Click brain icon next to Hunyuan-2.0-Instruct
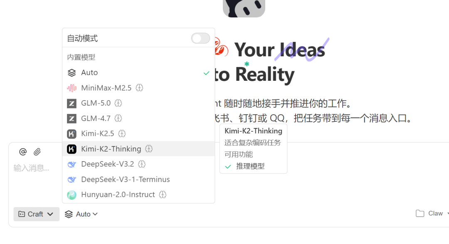Viewport: 449px width, 244px height. point(163,195)
